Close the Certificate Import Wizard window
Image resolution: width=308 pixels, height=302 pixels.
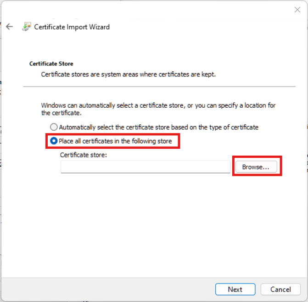pos(297,9)
